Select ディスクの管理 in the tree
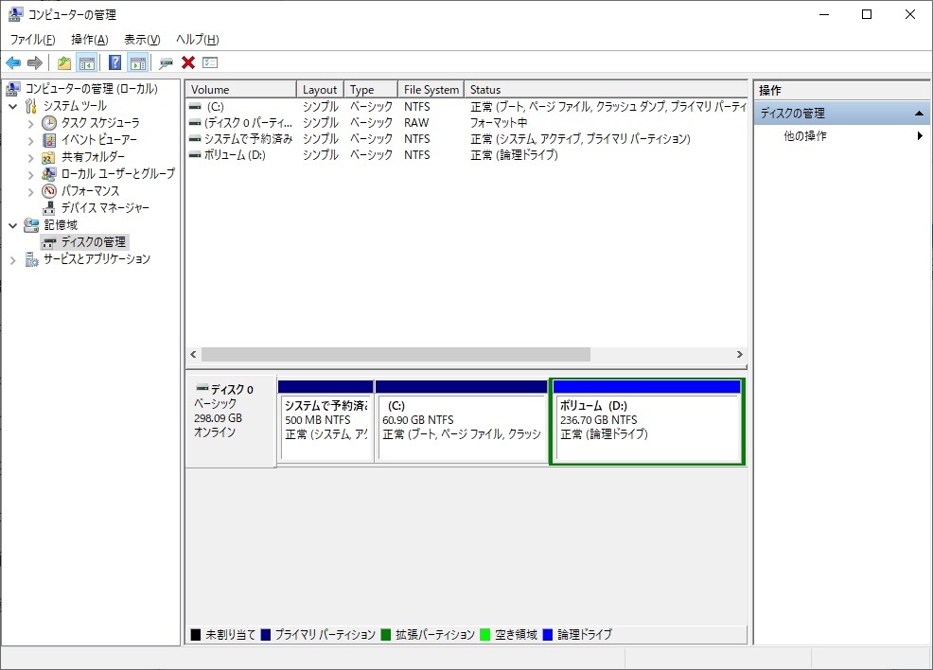 (94, 242)
